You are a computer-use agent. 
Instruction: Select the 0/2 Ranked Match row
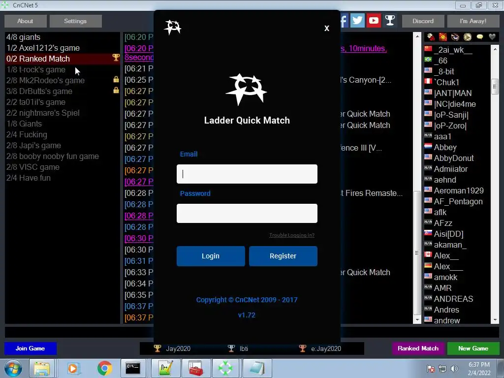[x=63, y=59]
